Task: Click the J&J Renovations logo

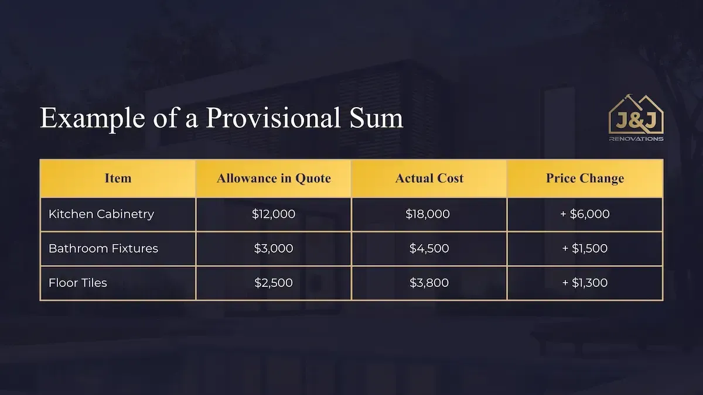Action: point(636,120)
